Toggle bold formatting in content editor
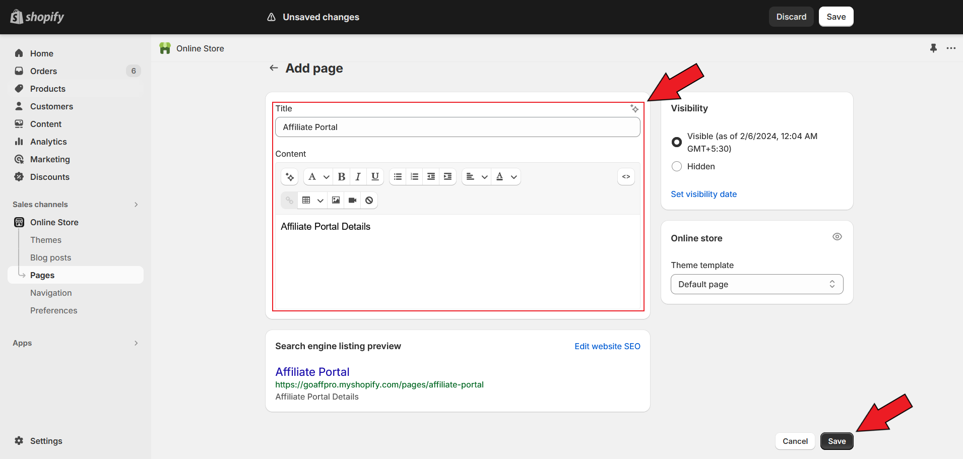This screenshot has height=459, width=963. coord(341,177)
